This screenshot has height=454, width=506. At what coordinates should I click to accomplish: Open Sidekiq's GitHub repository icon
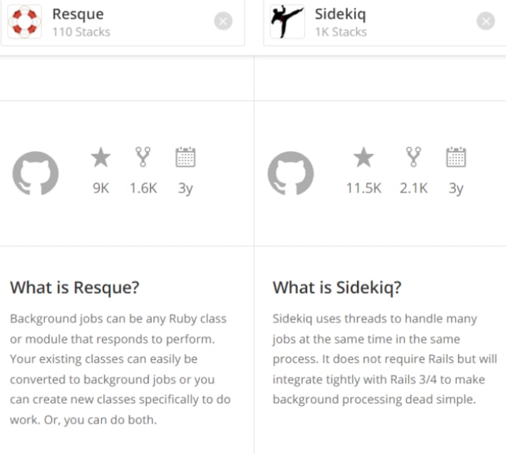pos(291,174)
